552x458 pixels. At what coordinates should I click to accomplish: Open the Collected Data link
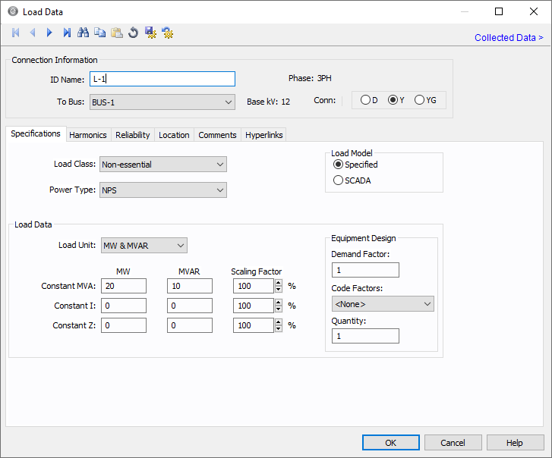click(508, 38)
